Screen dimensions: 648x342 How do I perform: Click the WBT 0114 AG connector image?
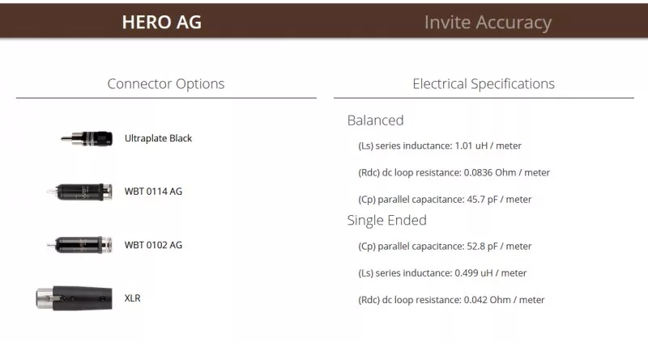pyautogui.click(x=79, y=192)
